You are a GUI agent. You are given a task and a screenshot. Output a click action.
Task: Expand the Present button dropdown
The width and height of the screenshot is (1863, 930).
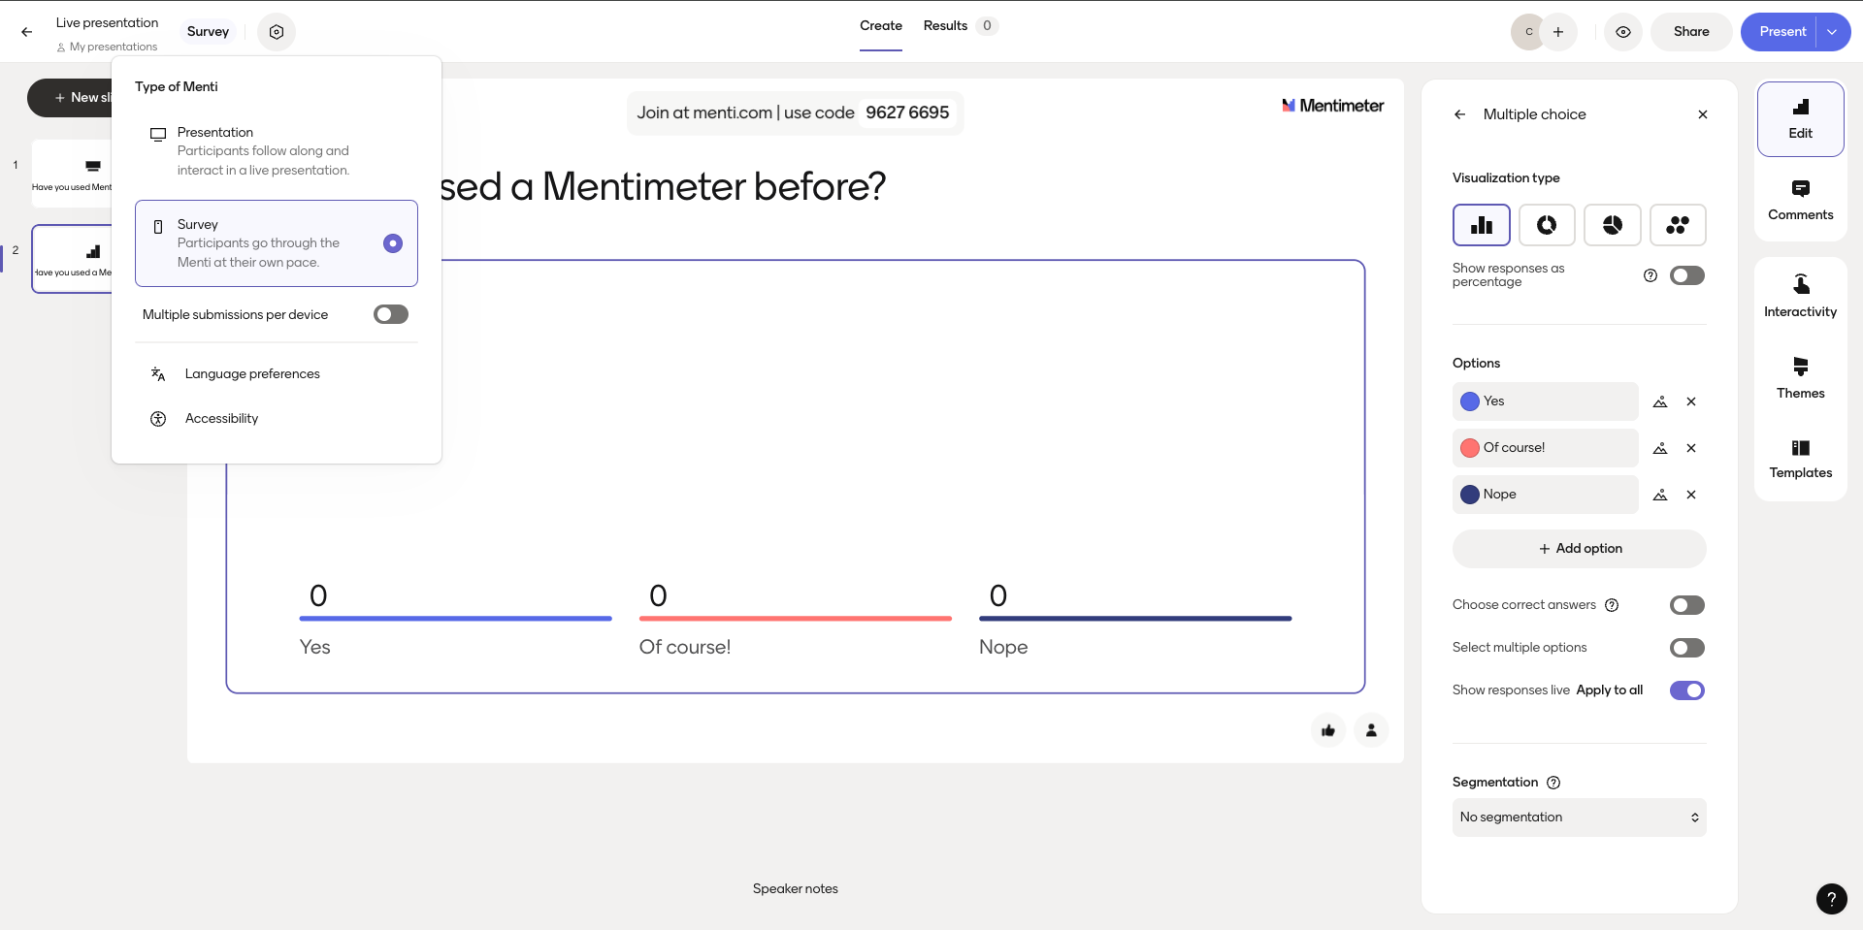[1832, 31]
